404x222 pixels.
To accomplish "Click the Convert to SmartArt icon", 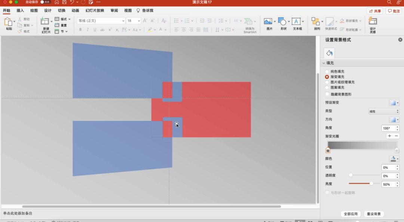I will 248,21.
